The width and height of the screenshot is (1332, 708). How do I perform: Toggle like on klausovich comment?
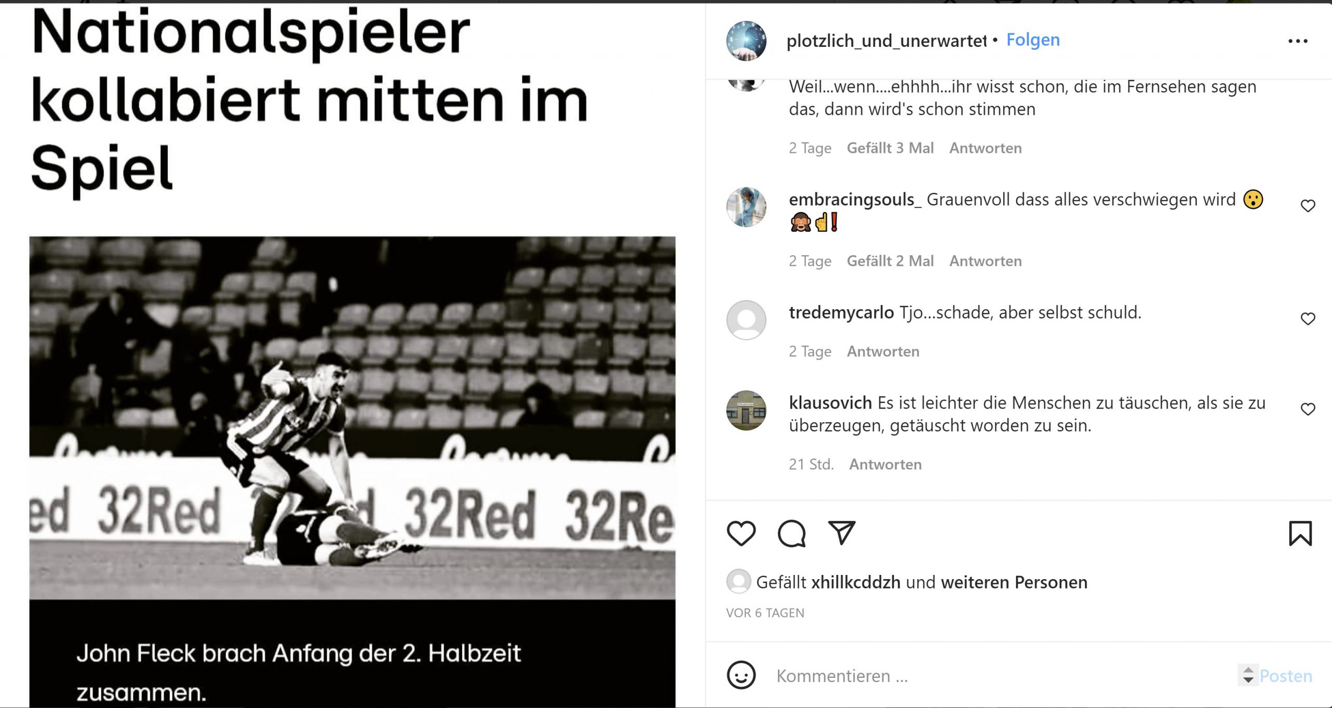(1308, 409)
